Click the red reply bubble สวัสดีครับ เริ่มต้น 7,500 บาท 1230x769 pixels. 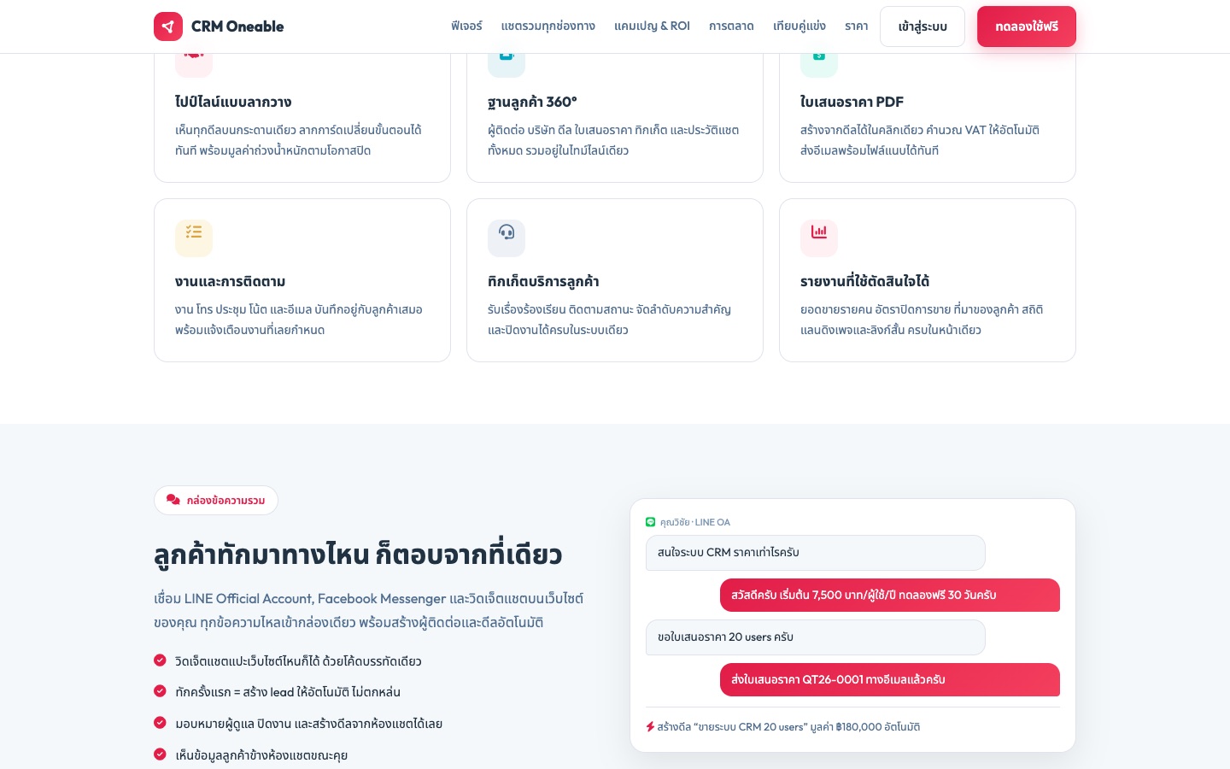click(890, 595)
